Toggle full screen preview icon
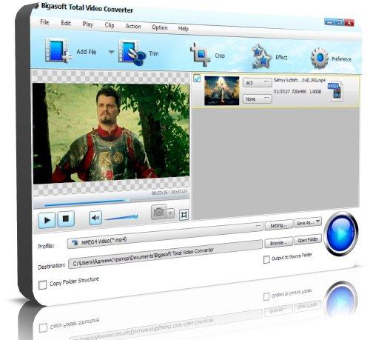This screenshot has width=370, height=340. point(184,215)
